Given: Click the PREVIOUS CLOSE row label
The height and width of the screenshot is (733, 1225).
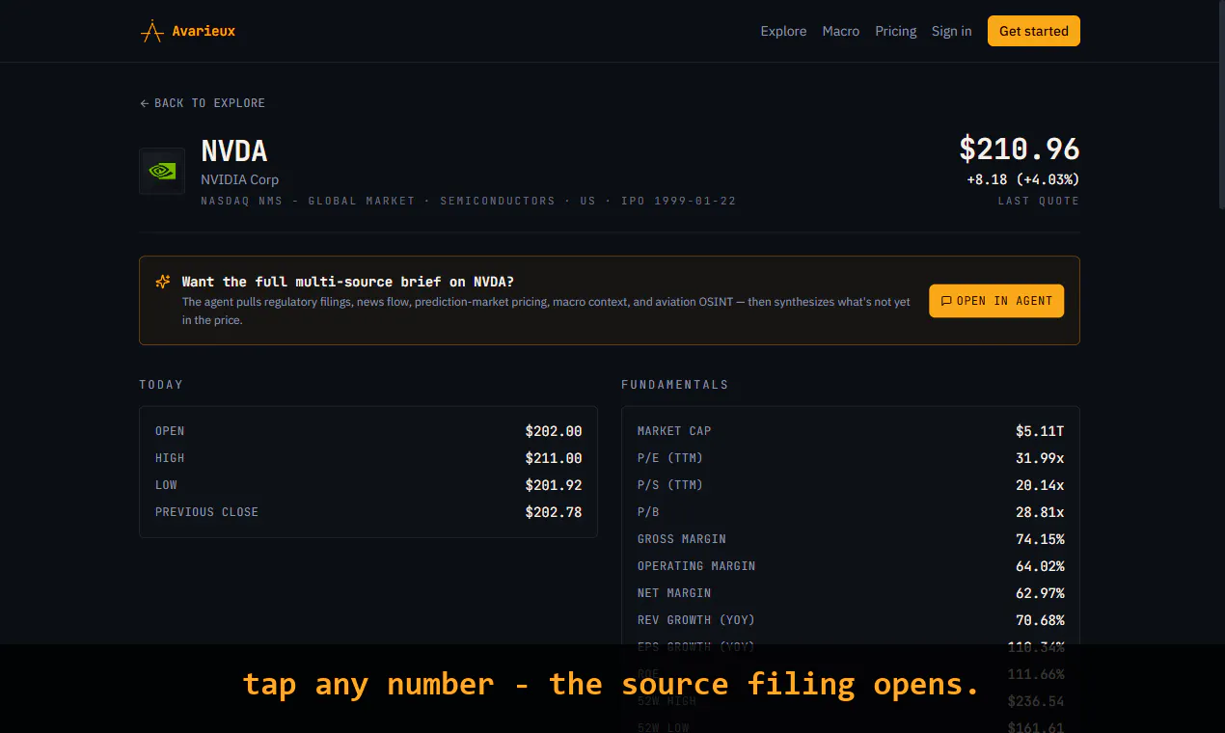Looking at the screenshot, I should [206, 512].
